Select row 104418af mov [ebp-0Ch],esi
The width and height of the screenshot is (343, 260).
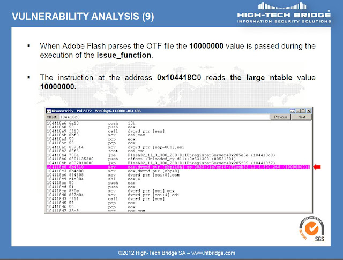pyautogui.click(x=178, y=147)
